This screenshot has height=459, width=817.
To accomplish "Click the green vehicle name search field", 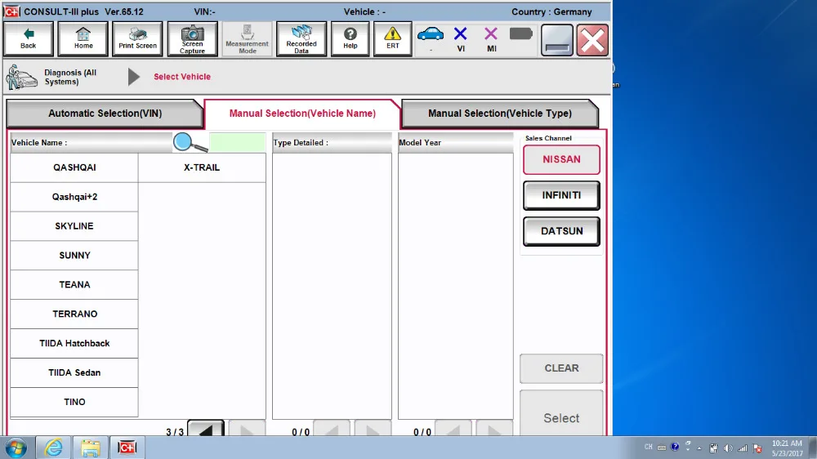I will tap(237, 142).
